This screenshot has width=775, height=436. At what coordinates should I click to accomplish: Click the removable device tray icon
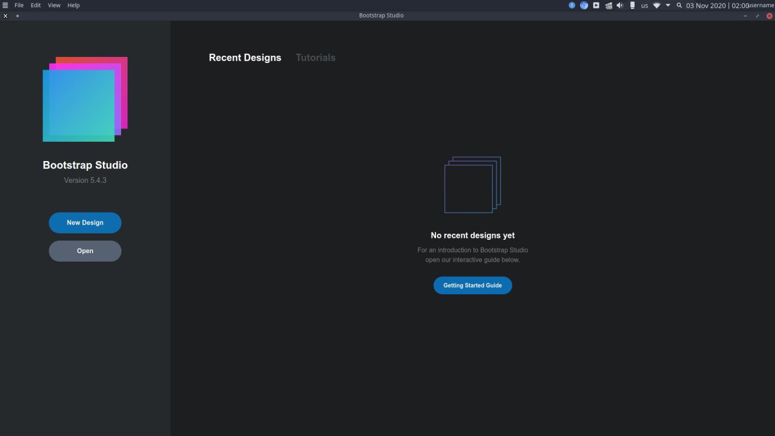coord(632,5)
